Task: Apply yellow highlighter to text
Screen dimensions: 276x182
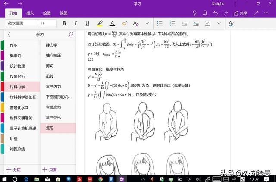Action: coord(100,23)
